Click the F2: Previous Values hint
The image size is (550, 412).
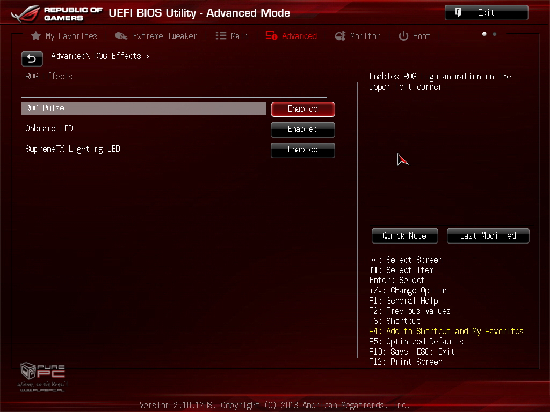[x=410, y=311]
